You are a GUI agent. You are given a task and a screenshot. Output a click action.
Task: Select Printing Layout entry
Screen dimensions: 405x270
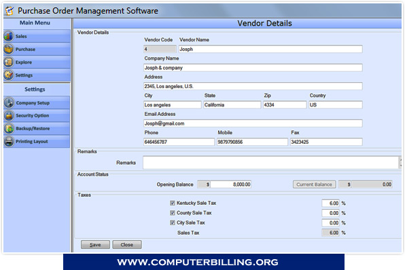coord(37,141)
